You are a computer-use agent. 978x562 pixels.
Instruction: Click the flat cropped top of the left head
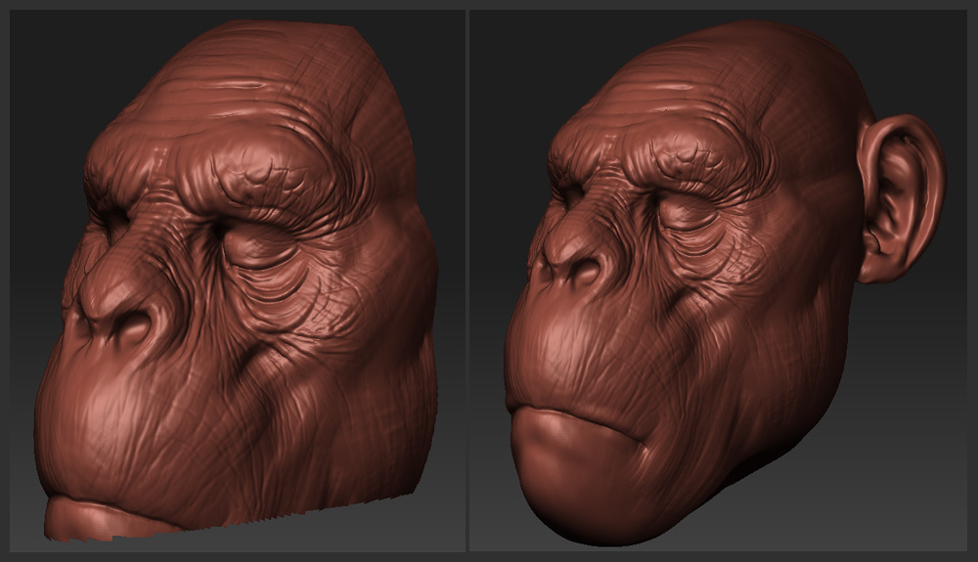293,26
